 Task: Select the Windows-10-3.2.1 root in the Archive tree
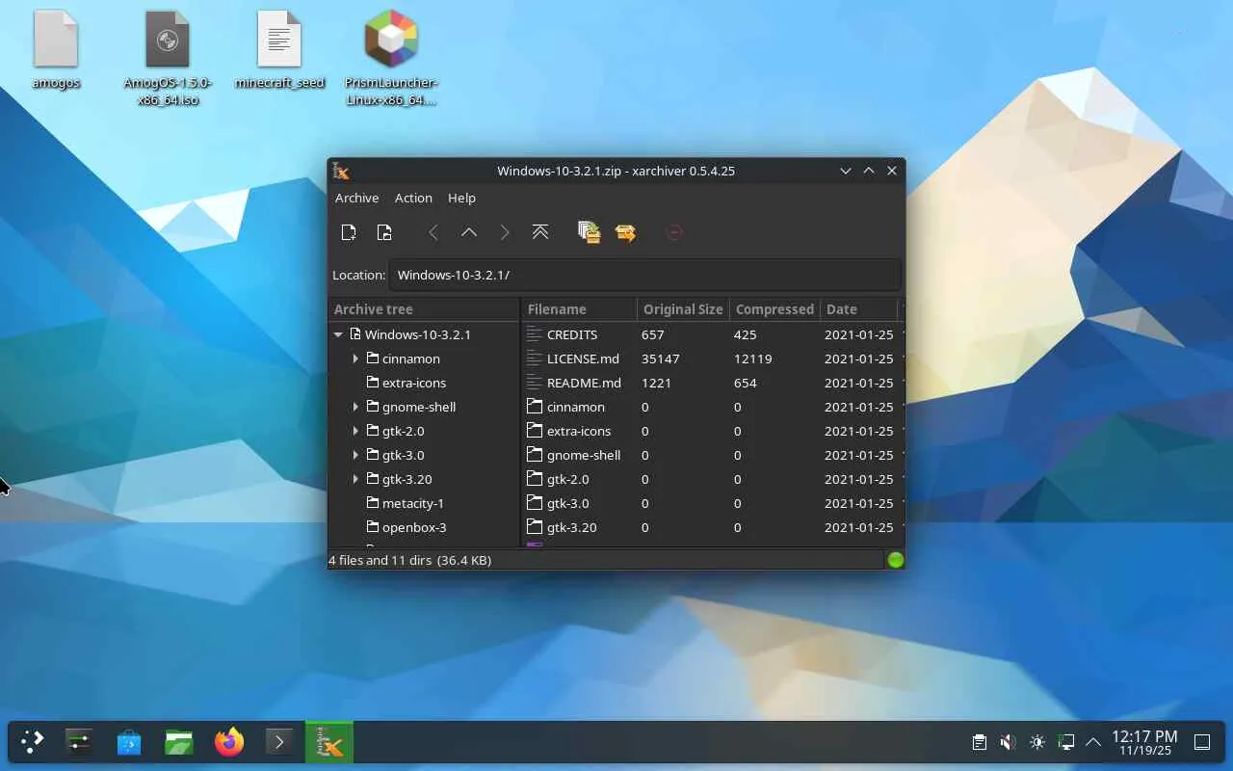click(418, 334)
